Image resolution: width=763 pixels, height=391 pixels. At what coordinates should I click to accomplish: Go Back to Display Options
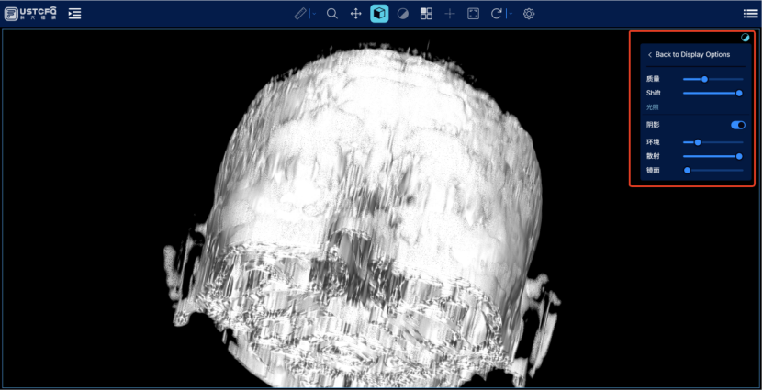click(689, 54)
